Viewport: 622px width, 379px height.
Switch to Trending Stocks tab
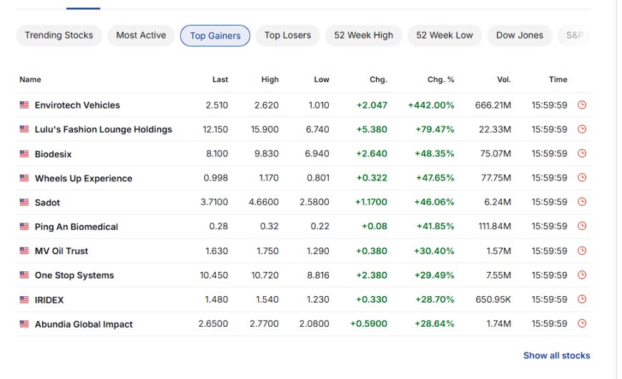(59, 35)
